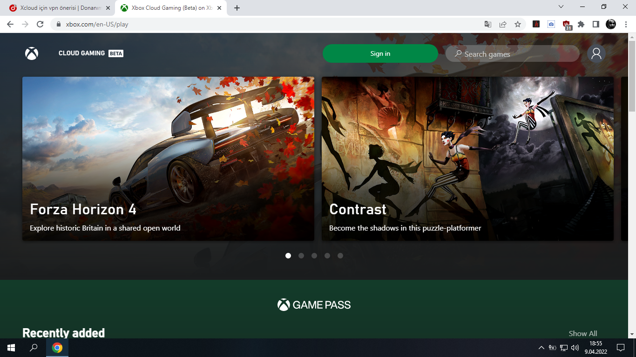Click the 'Recently added' heading
Screen dimensions: 636x357
64,333
